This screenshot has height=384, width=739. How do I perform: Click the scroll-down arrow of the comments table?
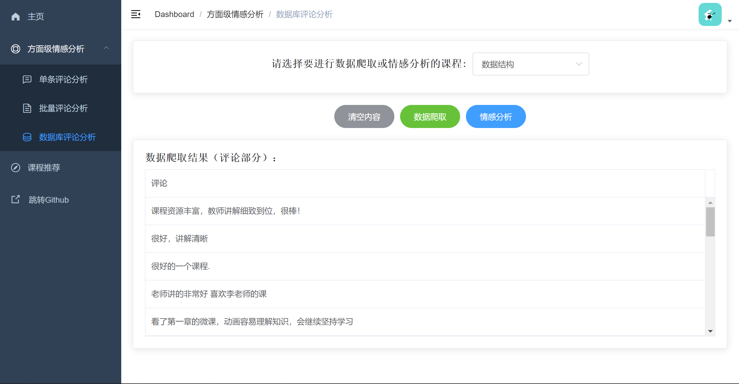tap(710, 331)
